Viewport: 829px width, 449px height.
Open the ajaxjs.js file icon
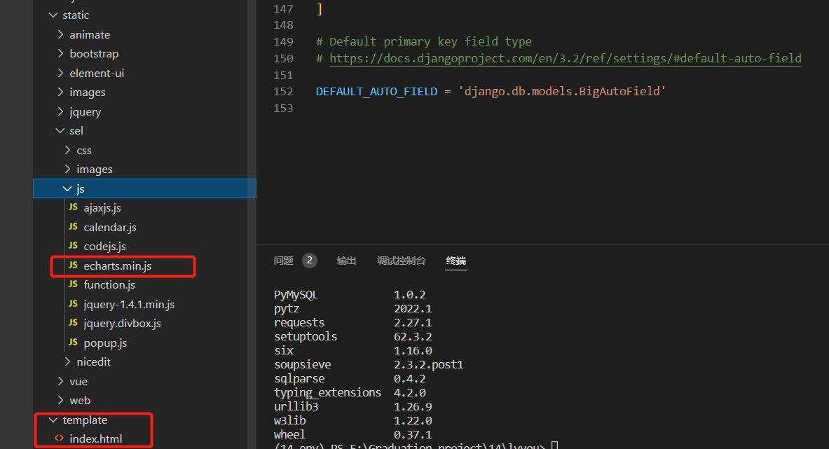click(73, 207)
